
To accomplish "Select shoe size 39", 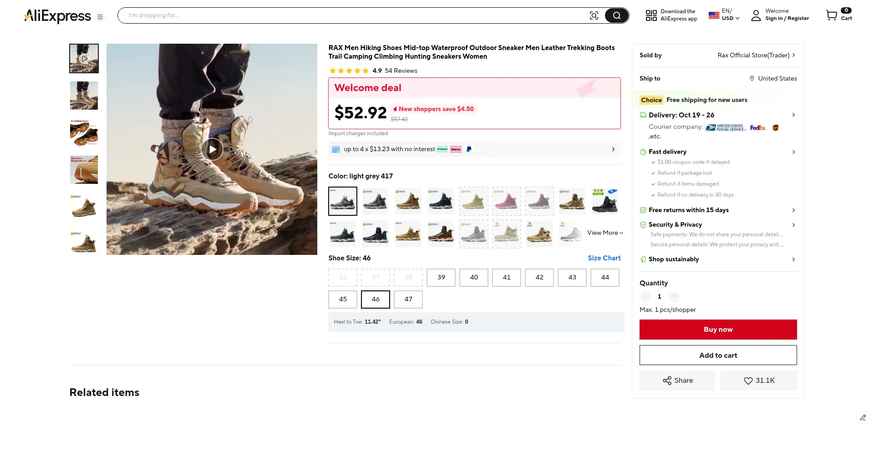I will click(441, 277).
